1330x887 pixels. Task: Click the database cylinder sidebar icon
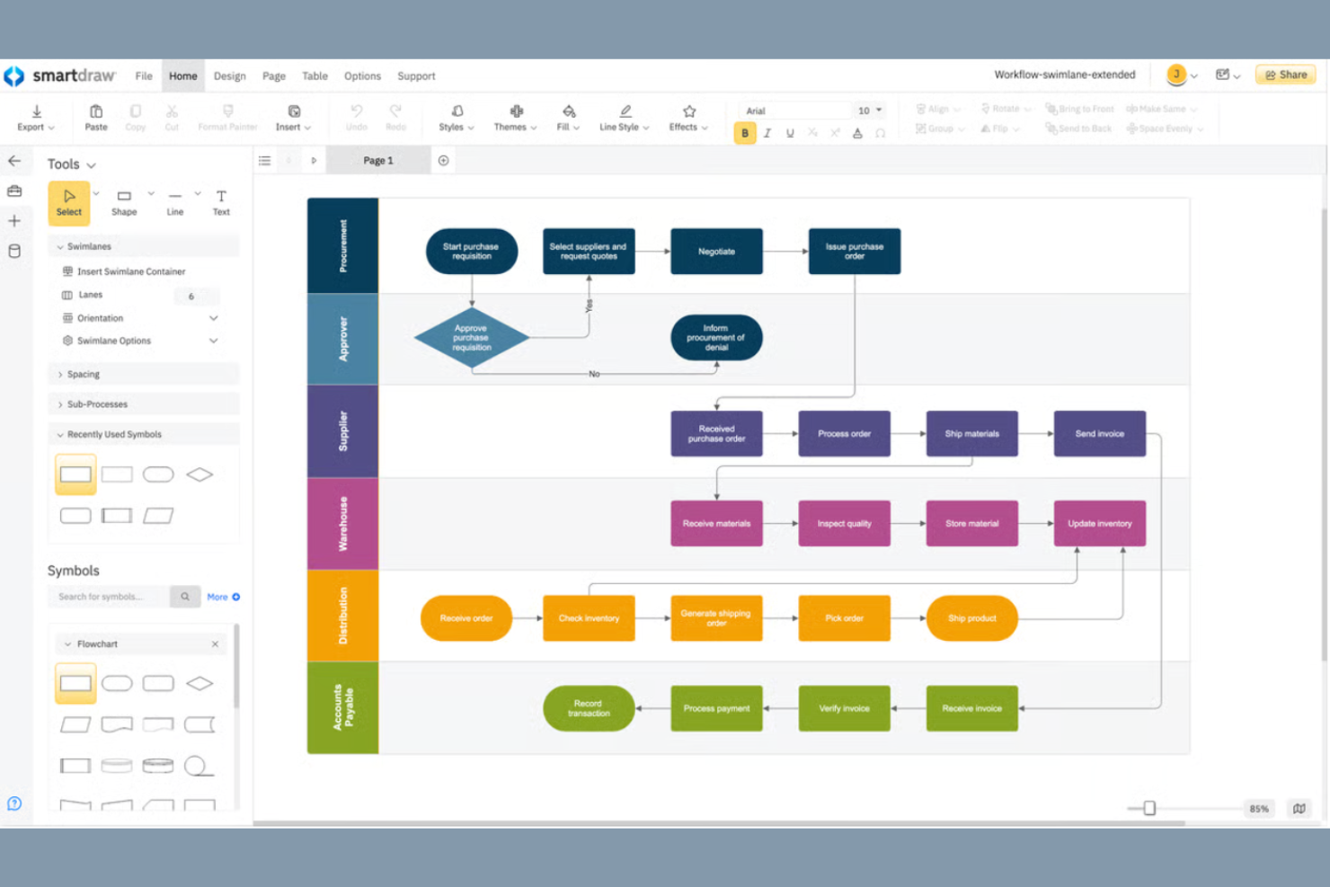click(x=14, y=251)
